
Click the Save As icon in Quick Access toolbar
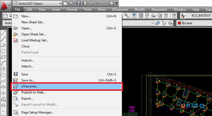pos(85,3)
